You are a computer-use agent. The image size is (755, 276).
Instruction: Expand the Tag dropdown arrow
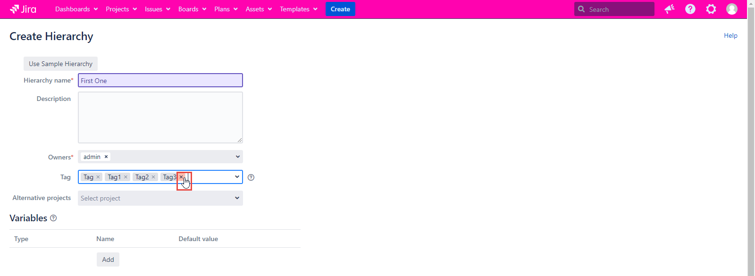coord(237,177)
